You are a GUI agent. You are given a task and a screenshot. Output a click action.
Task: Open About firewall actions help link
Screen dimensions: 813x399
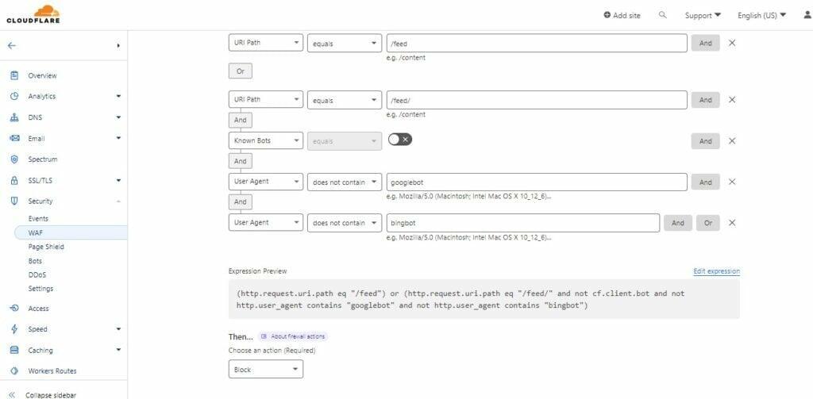292,336
